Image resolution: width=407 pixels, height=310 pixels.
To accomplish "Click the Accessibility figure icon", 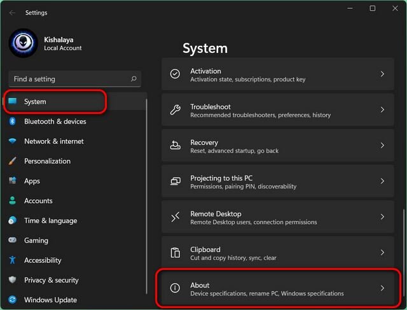I will coord(12,260).
